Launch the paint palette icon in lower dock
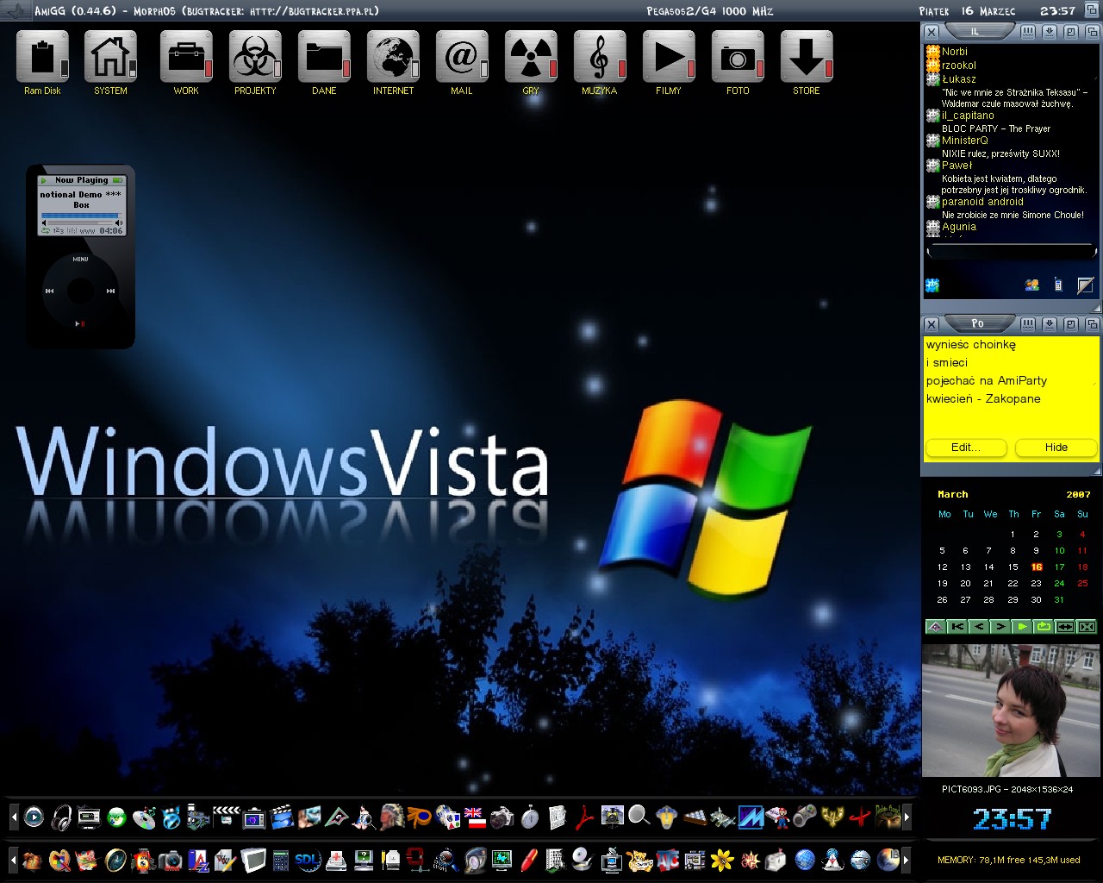 pos(59,861)
